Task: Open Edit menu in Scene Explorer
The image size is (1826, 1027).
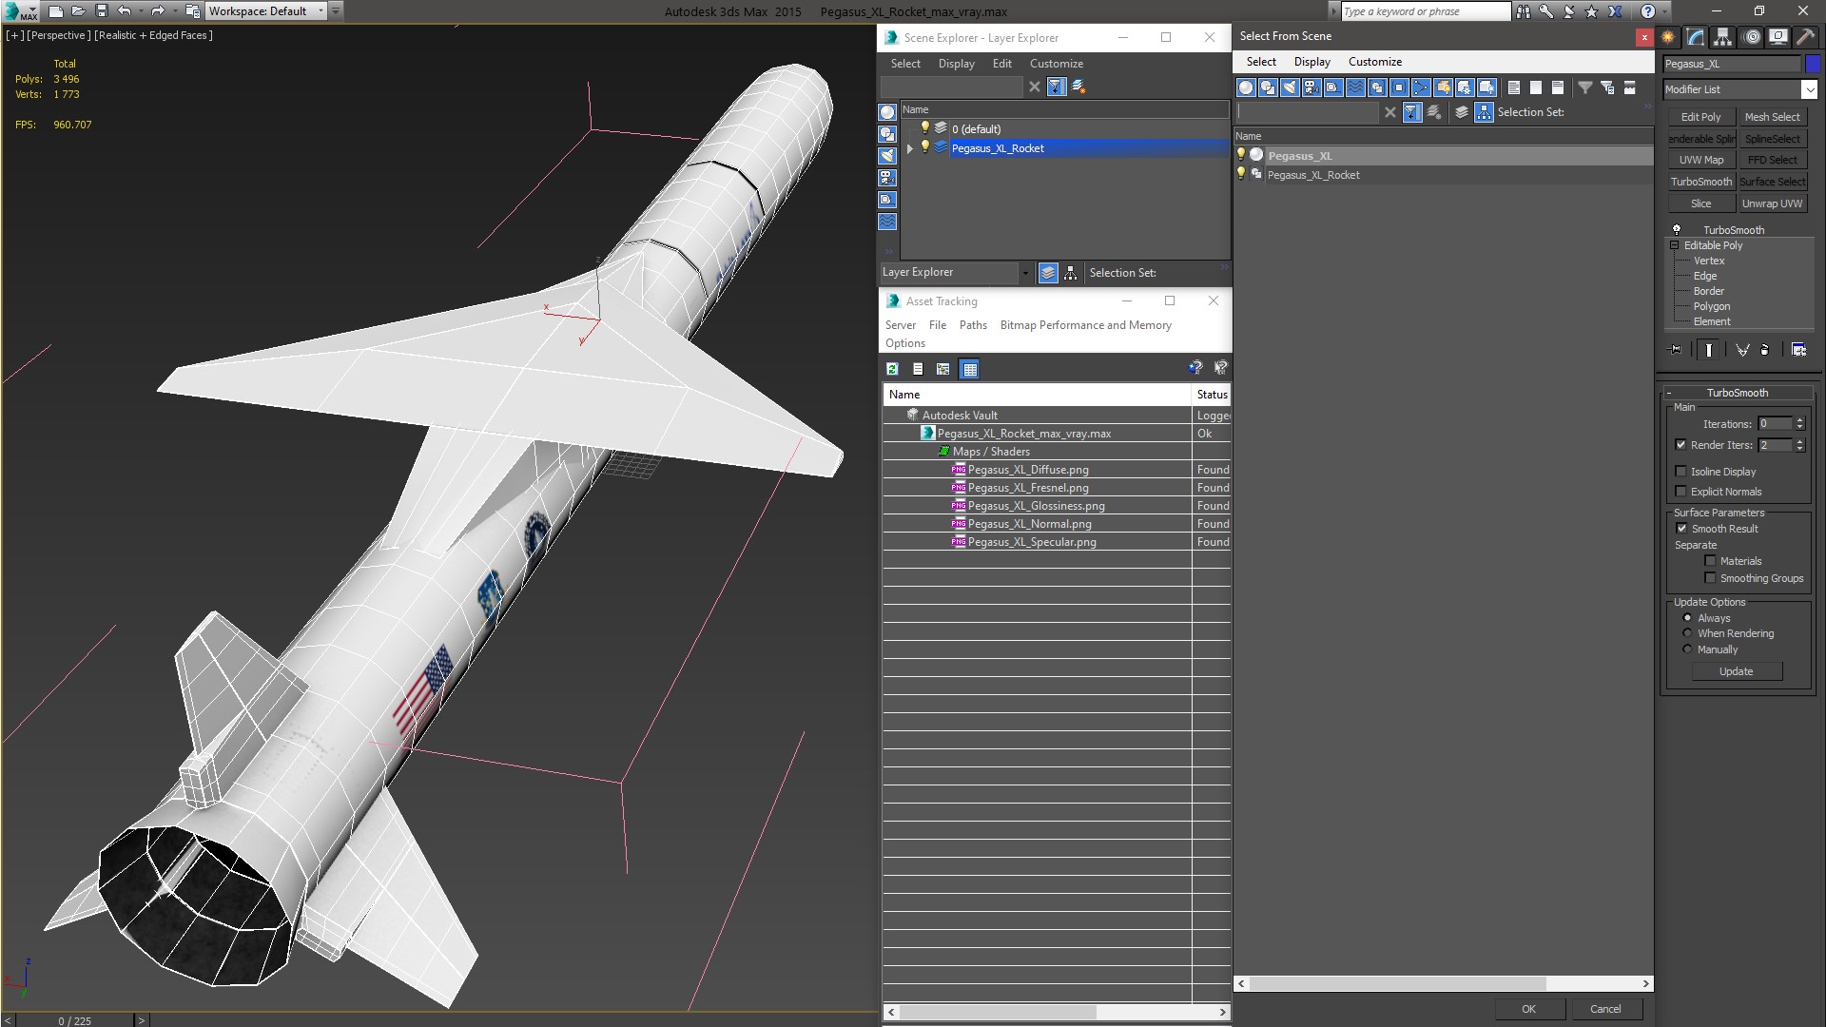Action: point(1002,64)
